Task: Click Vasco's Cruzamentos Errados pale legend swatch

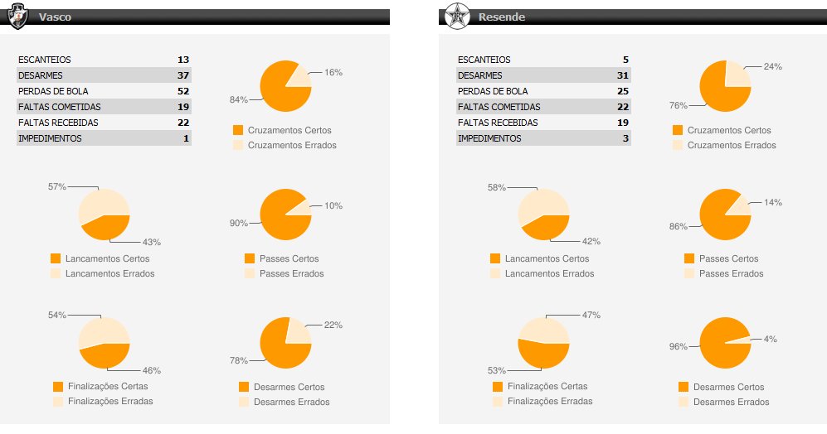Action: pyautogui.click(x=238, y=145)
